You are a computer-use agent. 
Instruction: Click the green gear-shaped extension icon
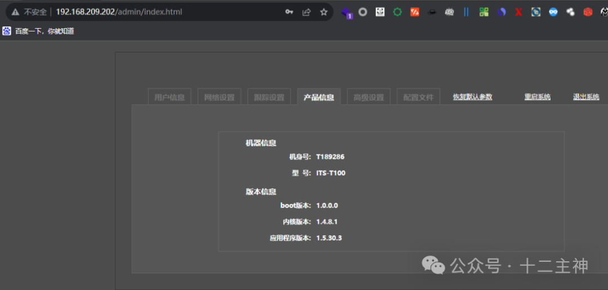pos(397,12)
